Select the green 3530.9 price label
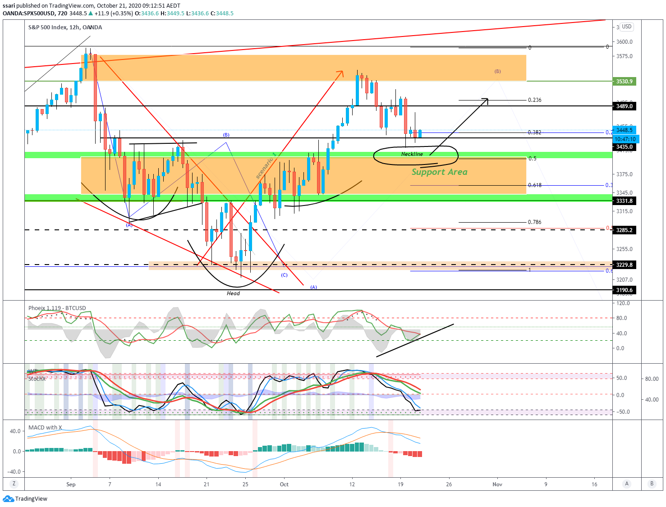The image size is (666, 507). (x=624, y=82)
